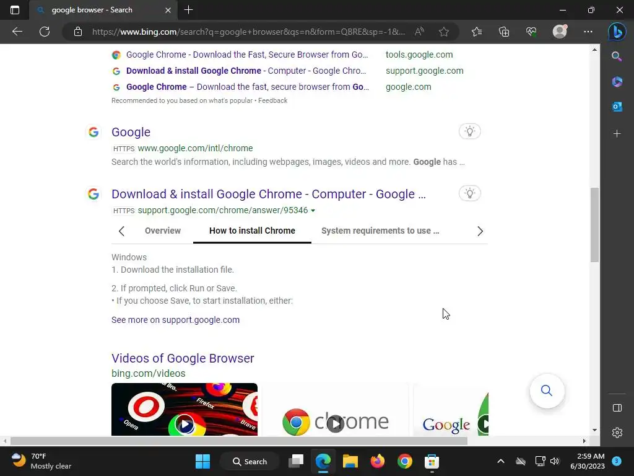Viewport: 634px width, 476px height.
Task: Launch Google Chrome from taskbar
Action: point(405,461)
